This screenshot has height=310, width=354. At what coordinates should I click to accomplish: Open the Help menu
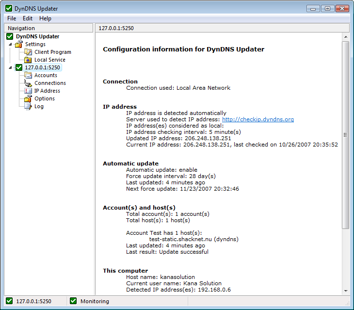pyautogui.click(x=45, y=18)
